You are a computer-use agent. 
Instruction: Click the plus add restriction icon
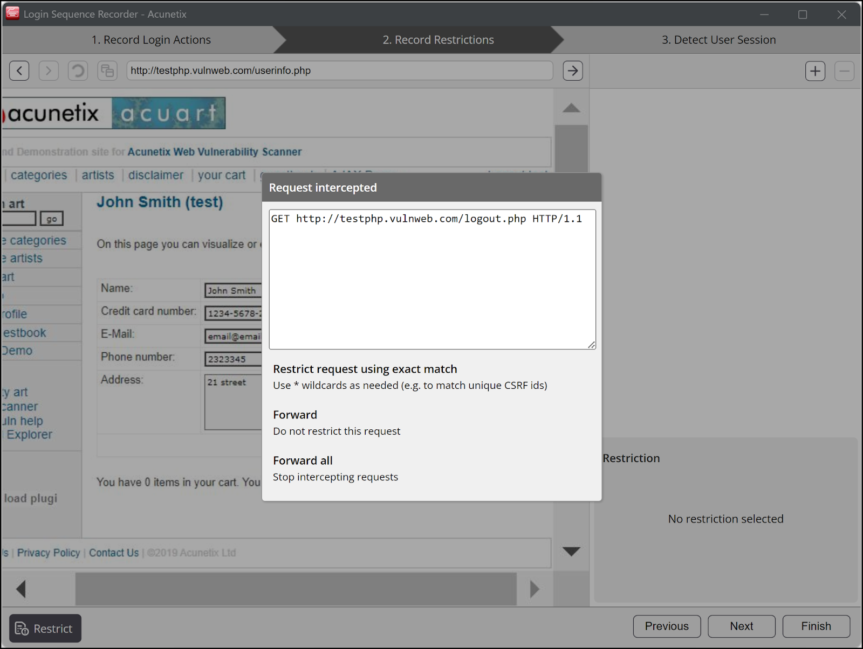815,71
